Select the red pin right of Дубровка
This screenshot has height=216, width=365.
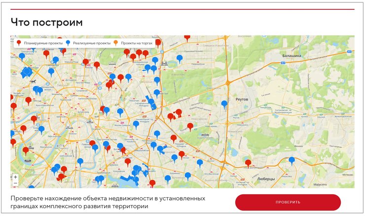[128, 162]
